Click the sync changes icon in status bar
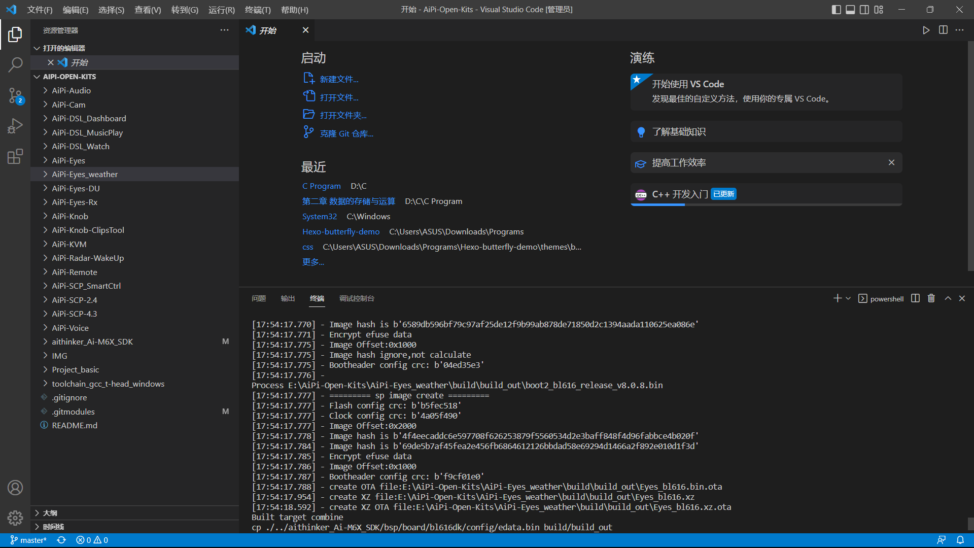 click(x=61, y=540)
